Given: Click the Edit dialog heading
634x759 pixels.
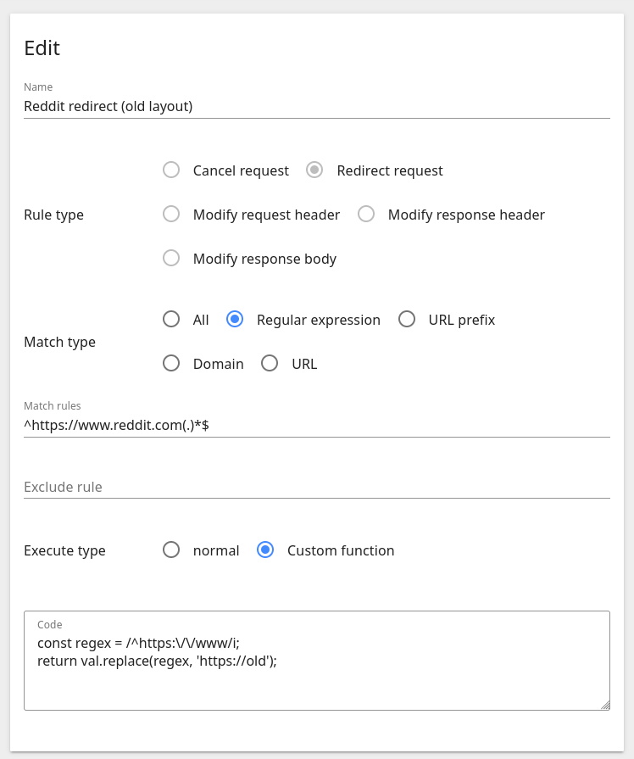Looking at the screenshot, I should 42,48.
